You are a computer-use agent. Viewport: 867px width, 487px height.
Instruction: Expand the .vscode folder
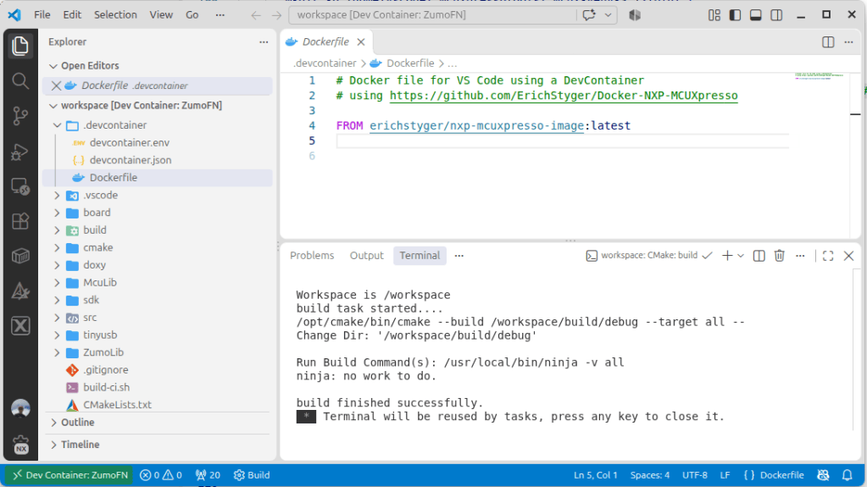(57, 195)
